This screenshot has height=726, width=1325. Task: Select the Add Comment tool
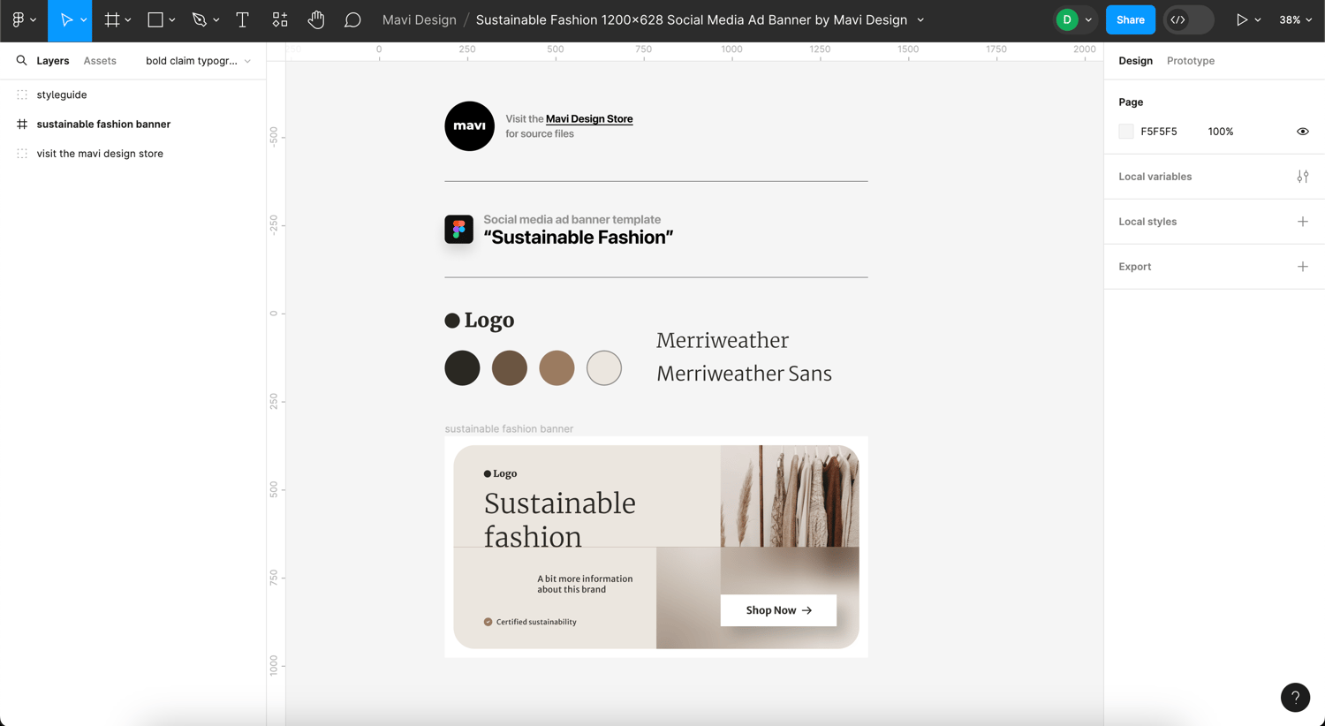pyautogui.click(x=352, y=19)
